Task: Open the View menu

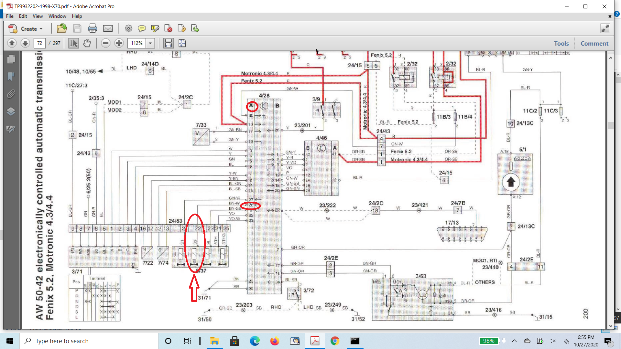Action: coord(38,16)
